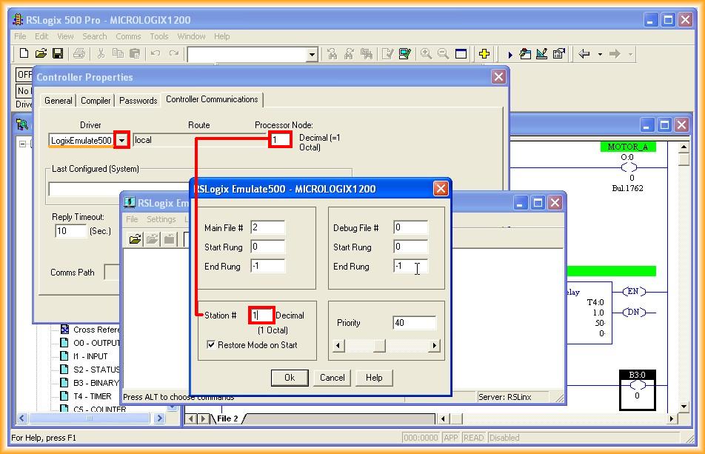
Task: Switch to the Compiler tab
Action: click(96, 100)
